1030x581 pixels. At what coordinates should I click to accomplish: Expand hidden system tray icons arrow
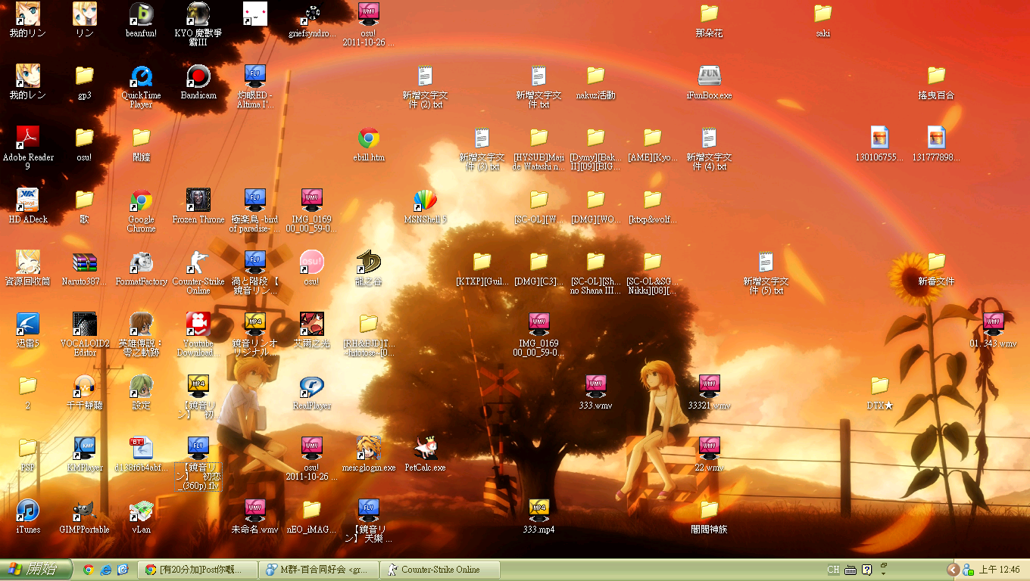[x=954, y=570]
